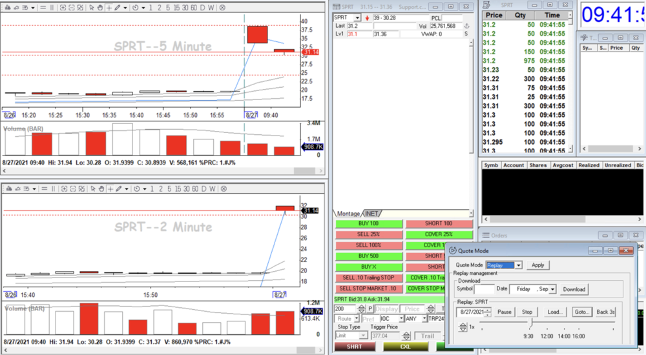Screen dimensions: 646x355
Task: Click zoom fit icon in 5 Minute chart toolbar
Action: tap(80, 7)
